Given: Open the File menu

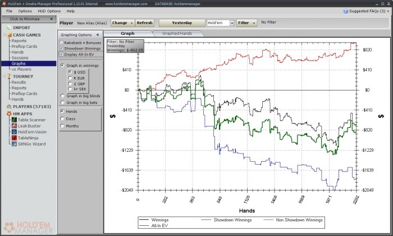Looking at the screenshot, I should click(x=10, y=11).
